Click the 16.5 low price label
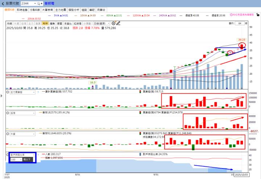The width and height of the screenshot is (261, 179). [x=93, y=83]
